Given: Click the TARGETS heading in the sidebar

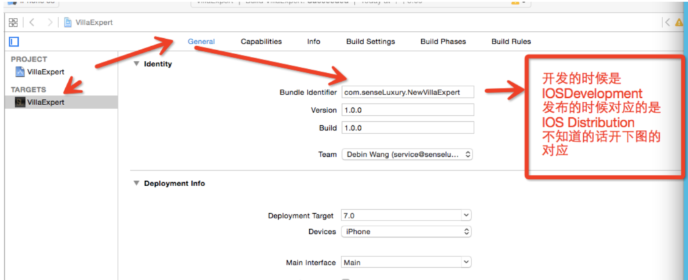Looking at the screenshot, I should [28, 90].
